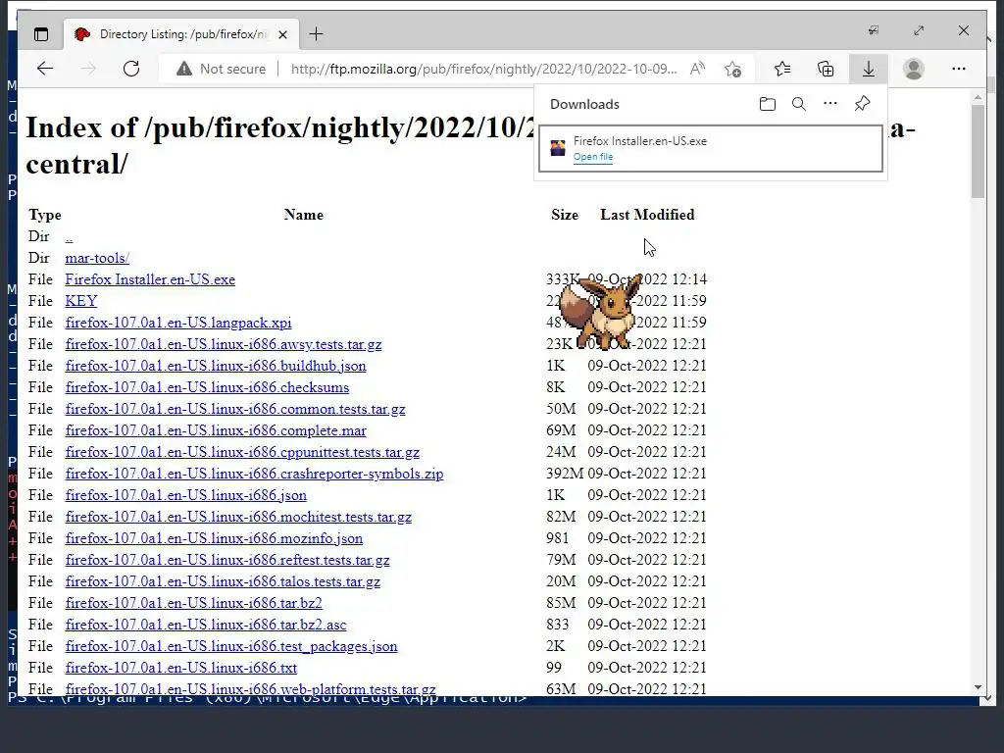Click Open file link in Downloads
Image resolution: width=1004 pixels, height=753 pixels.
coord(593,157)
